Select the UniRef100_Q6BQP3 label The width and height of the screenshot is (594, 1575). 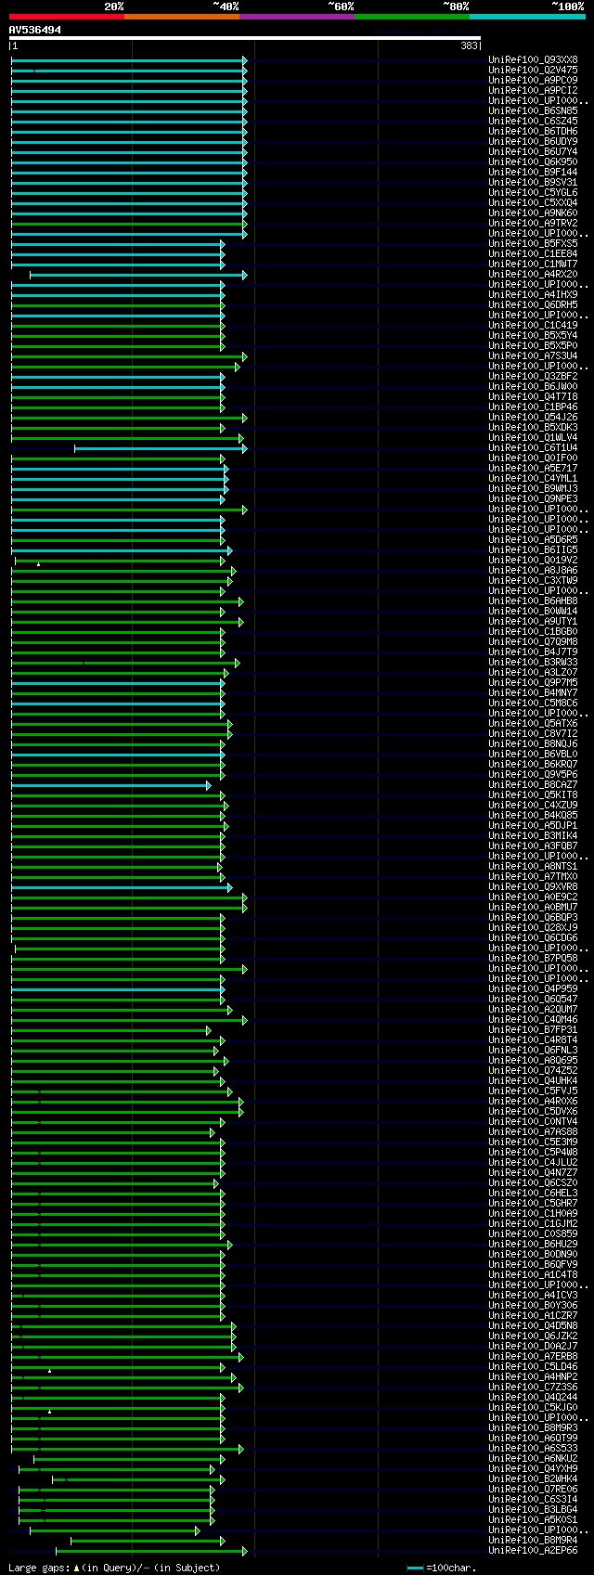point(533,917)
